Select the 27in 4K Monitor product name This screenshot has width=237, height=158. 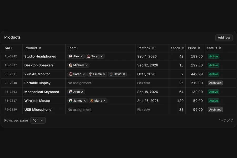pos(37,74)
